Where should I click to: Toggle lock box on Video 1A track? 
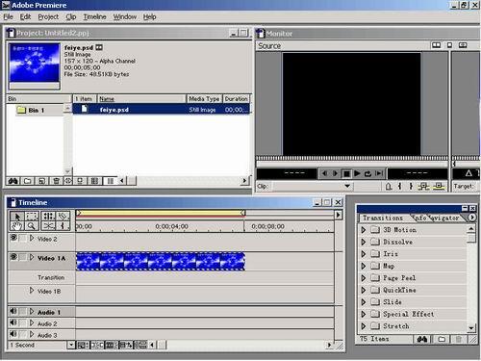pyautogui.click(x=23, y=257)
